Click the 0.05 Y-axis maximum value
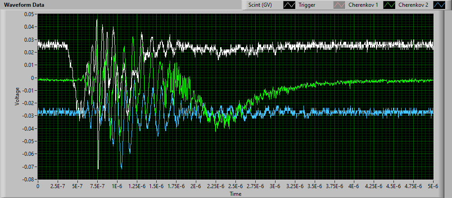This screenshot has height=198, width=452. (29, 14)
